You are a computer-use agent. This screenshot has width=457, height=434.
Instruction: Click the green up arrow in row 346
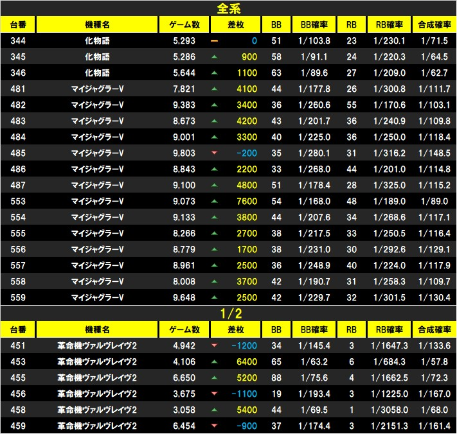[214, 73]
